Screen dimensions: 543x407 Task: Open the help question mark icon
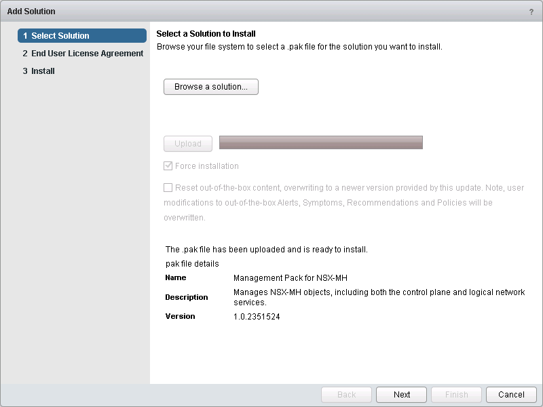(x=531, y=12)
